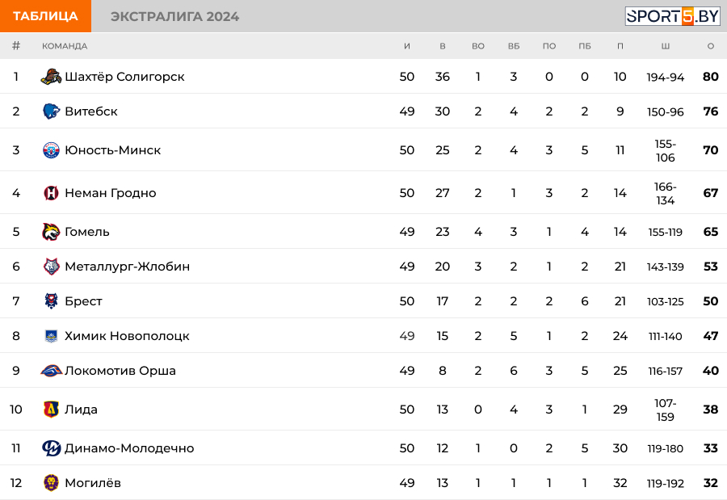
Task: Click the Локомотив Орша logo
Action: tap(51, 371)
